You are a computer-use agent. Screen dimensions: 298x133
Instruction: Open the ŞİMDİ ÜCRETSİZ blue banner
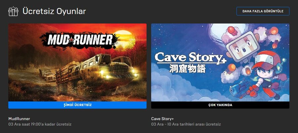77,105
